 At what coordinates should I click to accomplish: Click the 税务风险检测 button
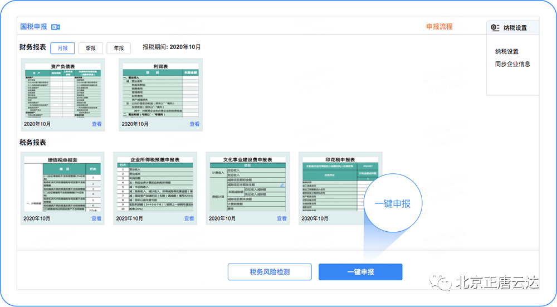270,272
